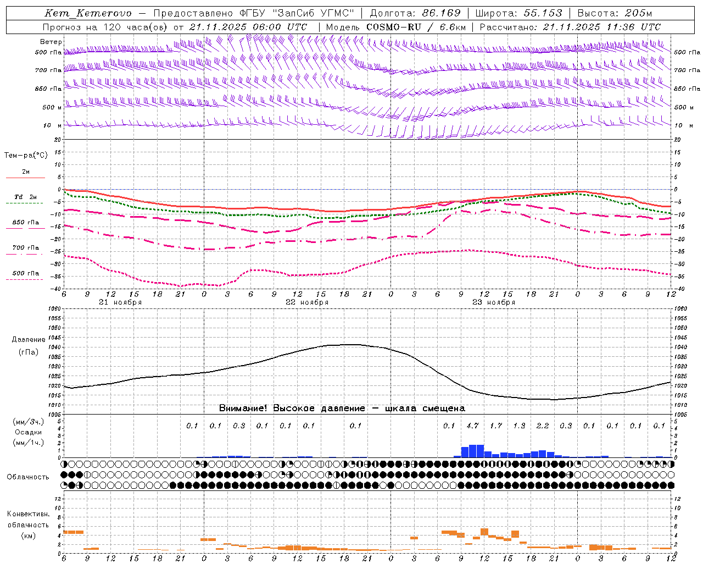This screenshot has height=563, width=703.
Task: Click the Облачность cloudiness row label
Action: pyautogui.click(x=28, y=477)
